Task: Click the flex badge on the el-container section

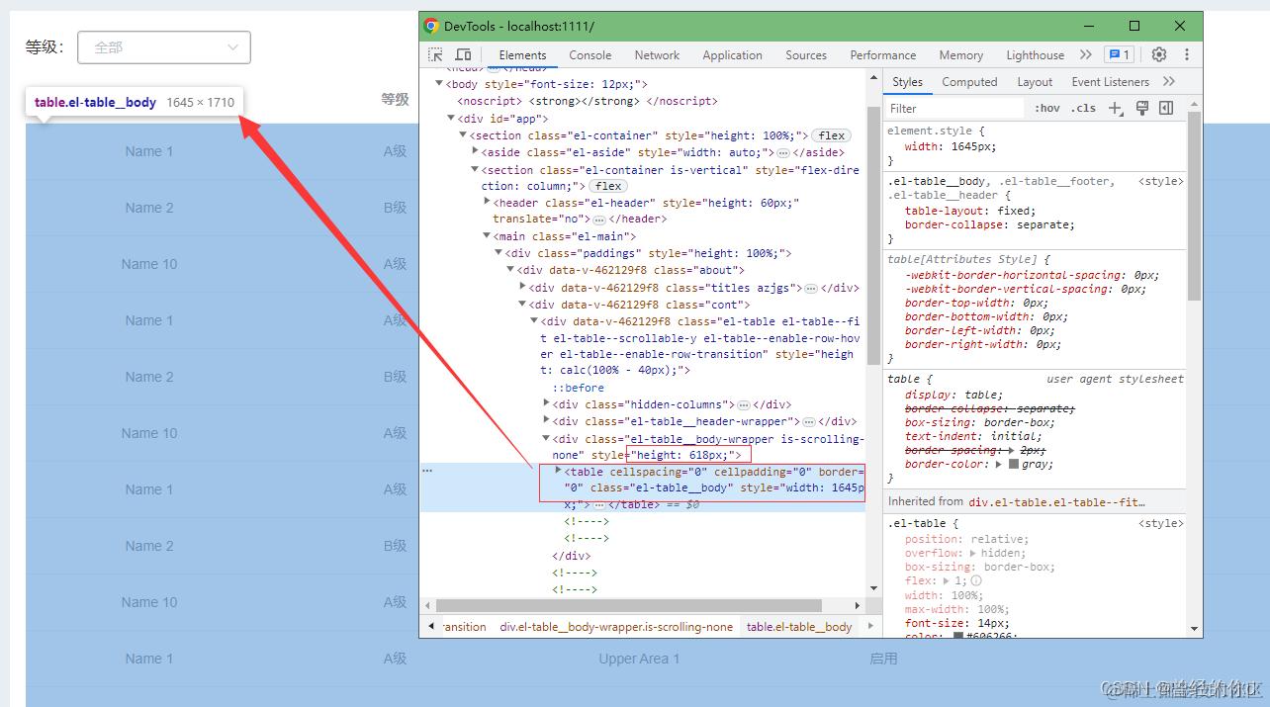Action: click(x=832, y=135)
